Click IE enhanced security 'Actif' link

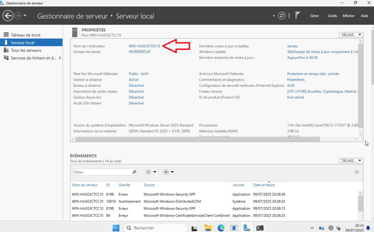(x=291, y=86)
